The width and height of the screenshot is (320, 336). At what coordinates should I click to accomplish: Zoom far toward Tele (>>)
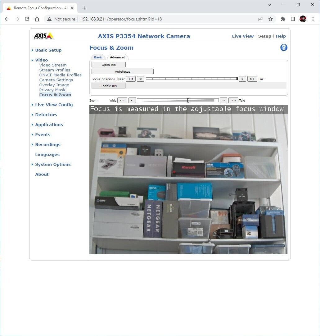pyautogui.click(x=233, y=100)
